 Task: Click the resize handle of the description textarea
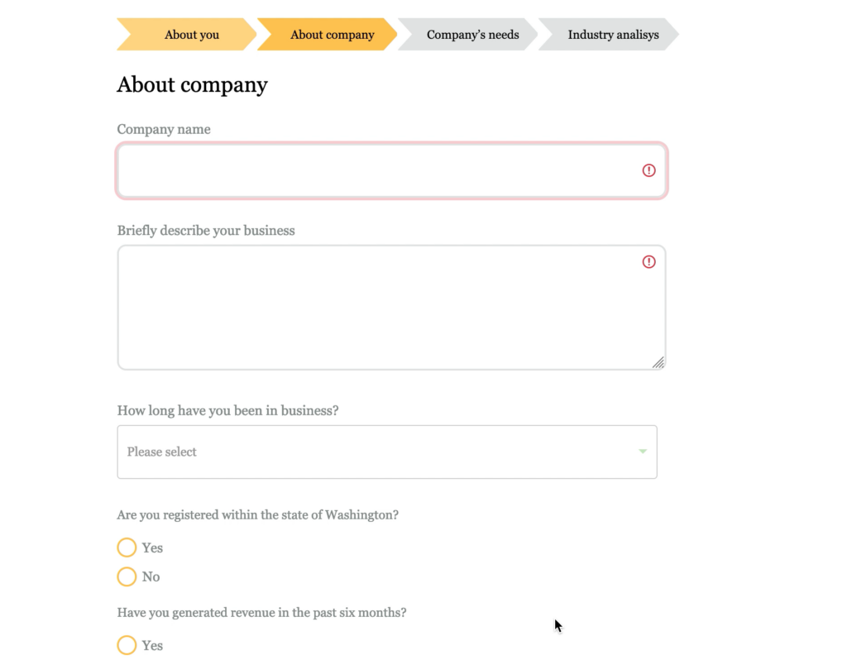(x=658, y=363)
